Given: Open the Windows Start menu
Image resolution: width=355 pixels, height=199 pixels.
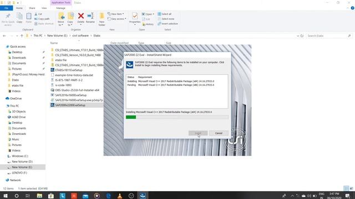Looking at the screenshot, I should point(5,196).
